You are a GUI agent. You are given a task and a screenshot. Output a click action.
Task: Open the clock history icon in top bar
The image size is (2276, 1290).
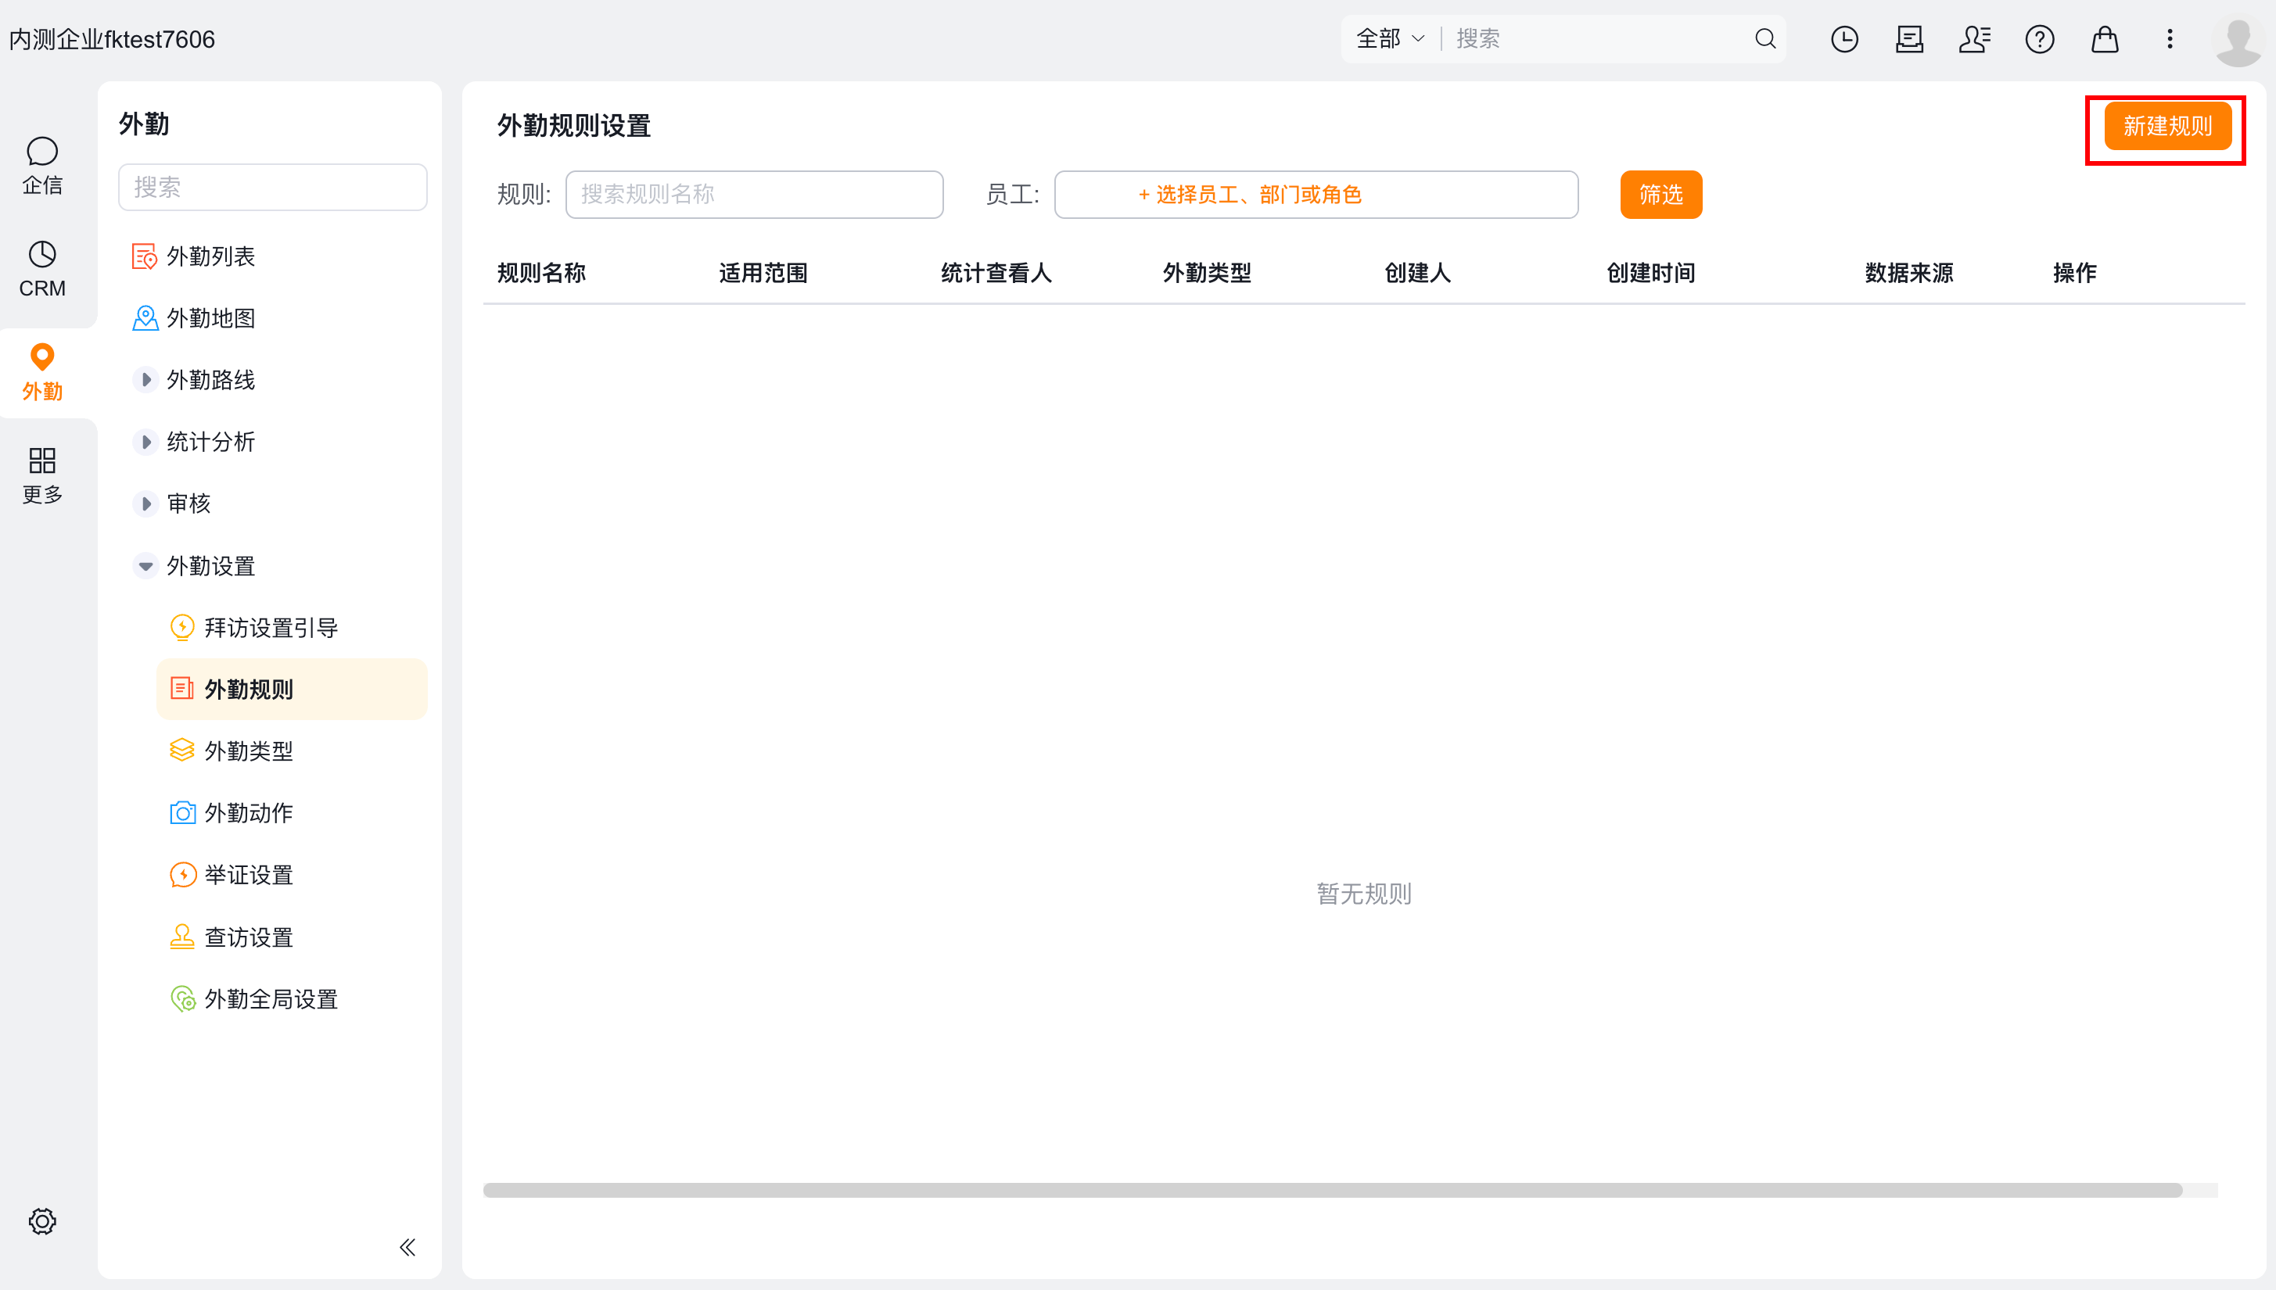point(1844,38)
